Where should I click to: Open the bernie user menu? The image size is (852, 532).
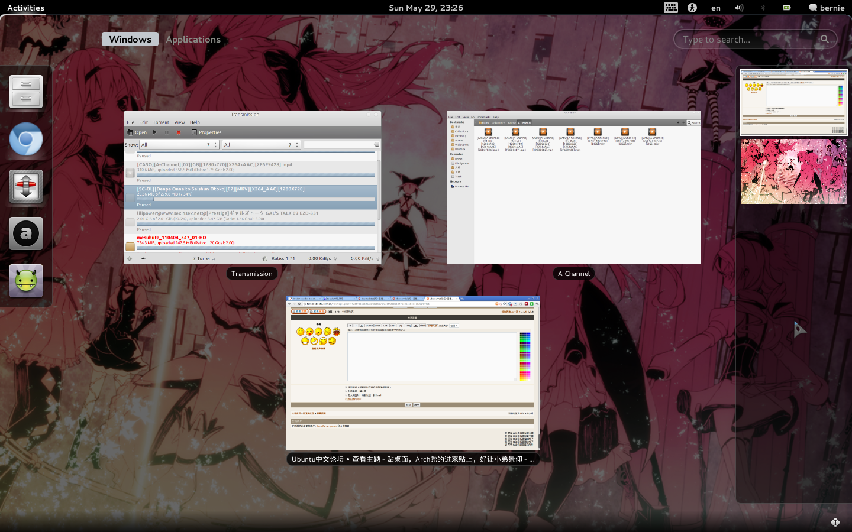(x=827, y=8)
